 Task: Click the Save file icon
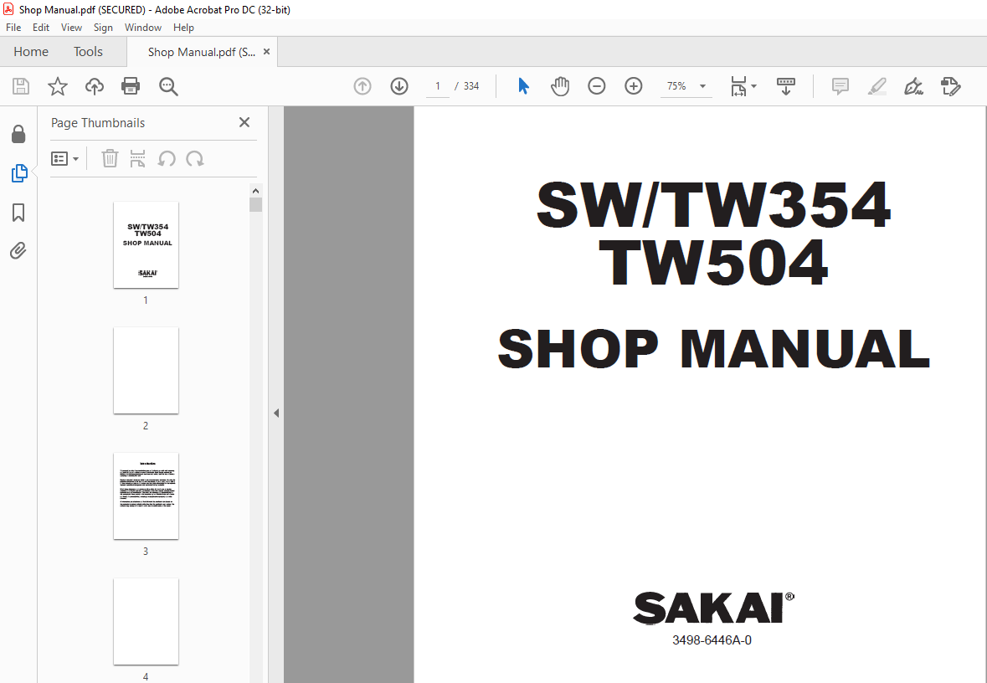[x=21, y=86]
